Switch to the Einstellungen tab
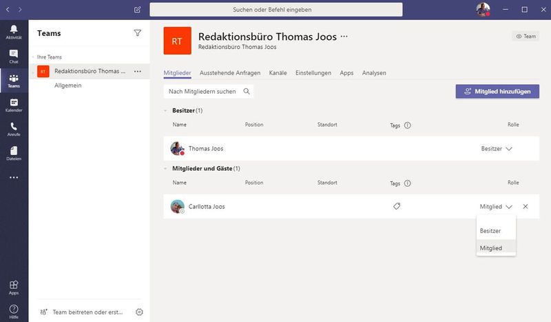Image resolution: width=551 pixels, height=322 pixels. click(x=313, y=72)
